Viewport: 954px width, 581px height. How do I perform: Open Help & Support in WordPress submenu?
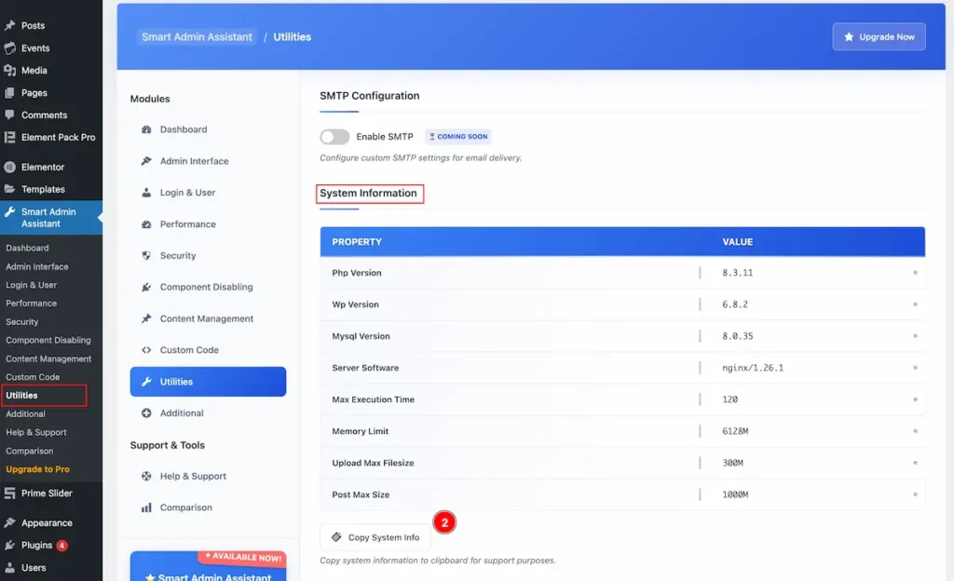[36, 432]
